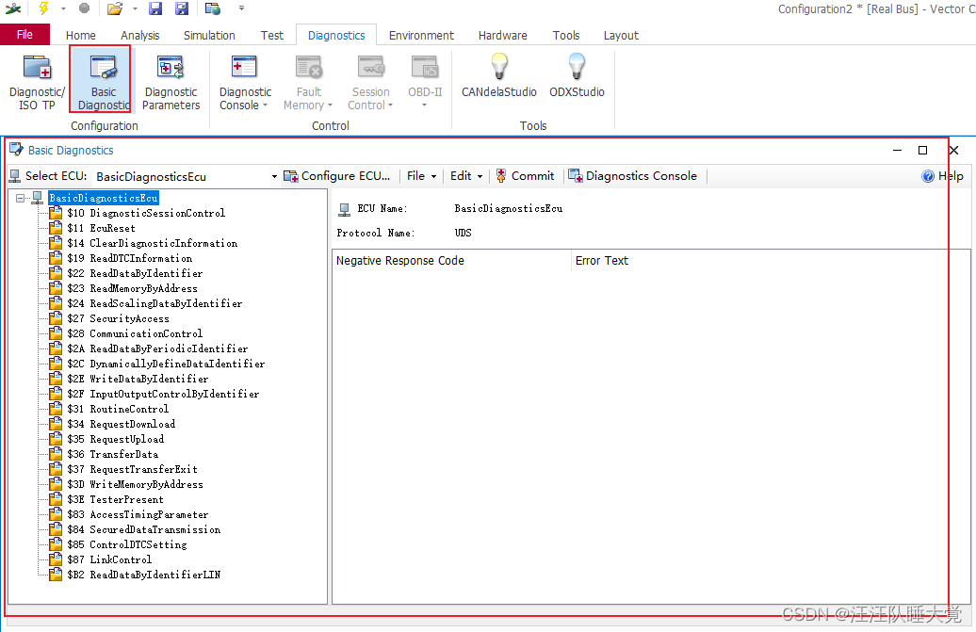Click the BasicDiagnosticsEcu computer icon in tree

pyautogui.click(x=38, y=198)
